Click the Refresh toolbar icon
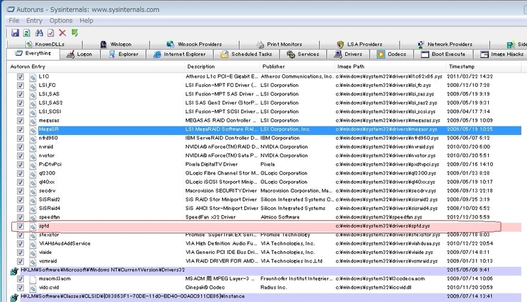 pyautogui.click(x=26, y=33)
